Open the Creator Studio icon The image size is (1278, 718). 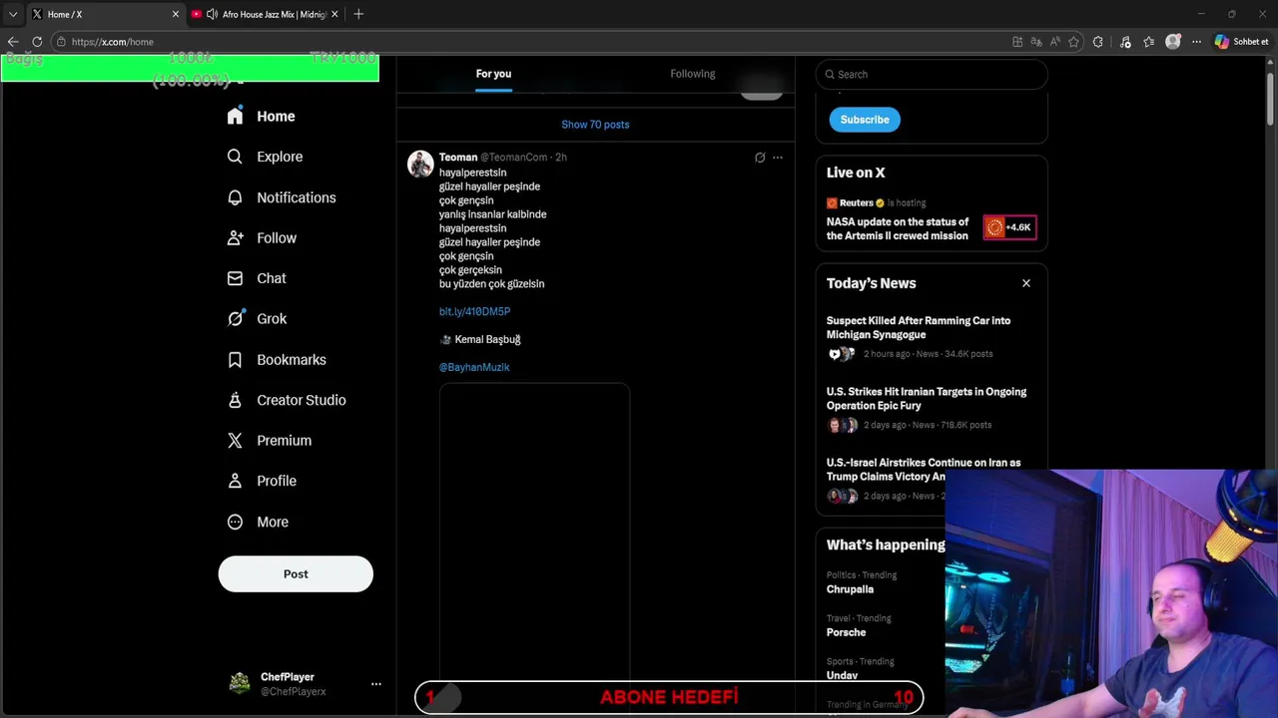pyautogui.click(x=235, y=400)
